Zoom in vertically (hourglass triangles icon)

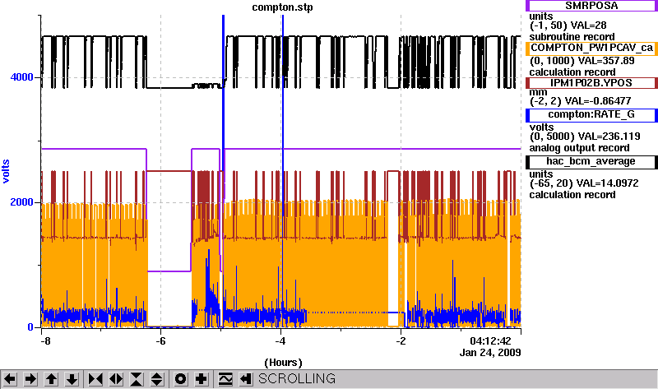(x=137, y=379)
